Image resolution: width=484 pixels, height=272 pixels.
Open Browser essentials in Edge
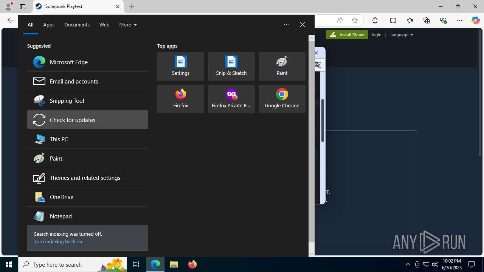click(x=443, y=20)
